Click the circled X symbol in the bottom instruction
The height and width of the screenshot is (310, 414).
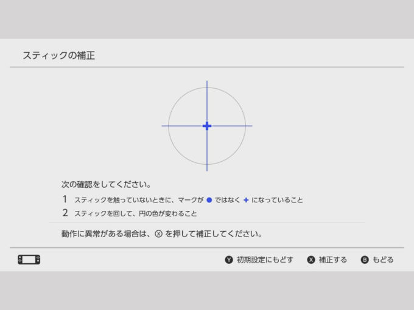[158, 234]
